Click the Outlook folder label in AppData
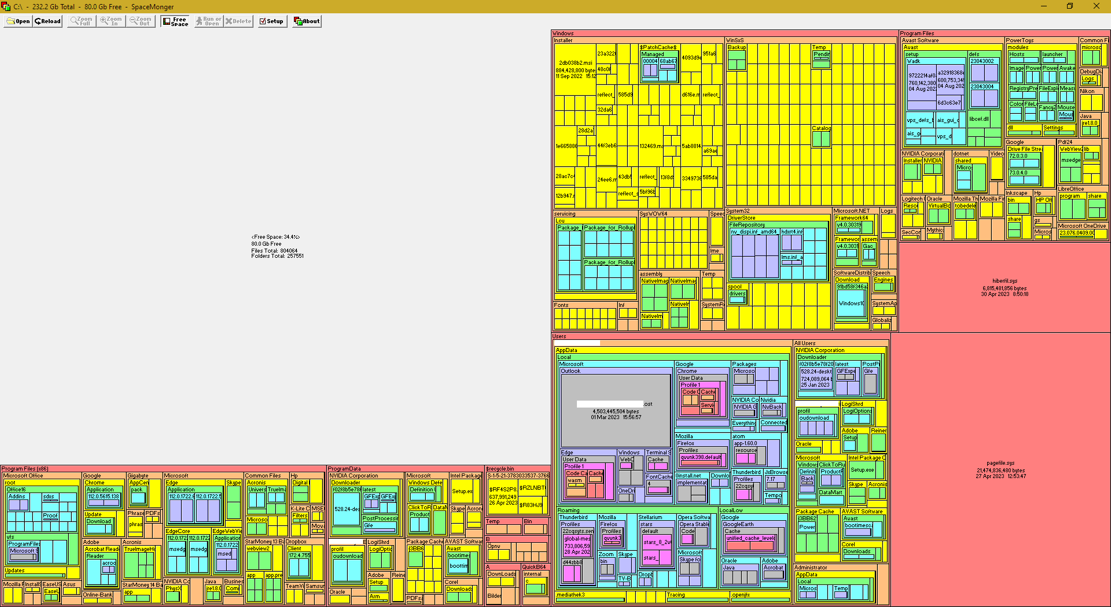The width and height of the screenshot is (1111, 607). coord(571,371)
